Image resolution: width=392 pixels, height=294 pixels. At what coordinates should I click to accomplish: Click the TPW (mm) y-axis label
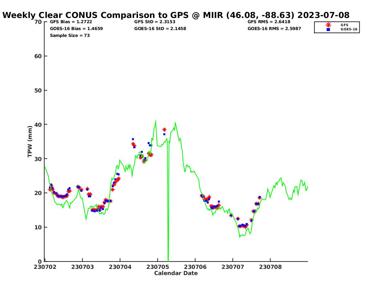[30, 141]
